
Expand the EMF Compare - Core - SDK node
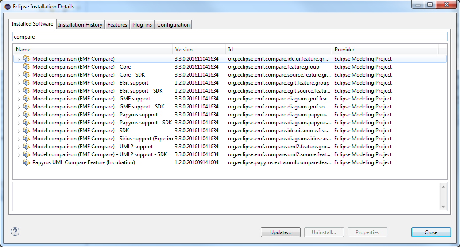19,75
